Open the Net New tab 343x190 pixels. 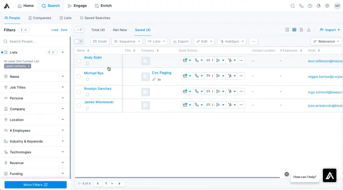[x=120, y=30]
